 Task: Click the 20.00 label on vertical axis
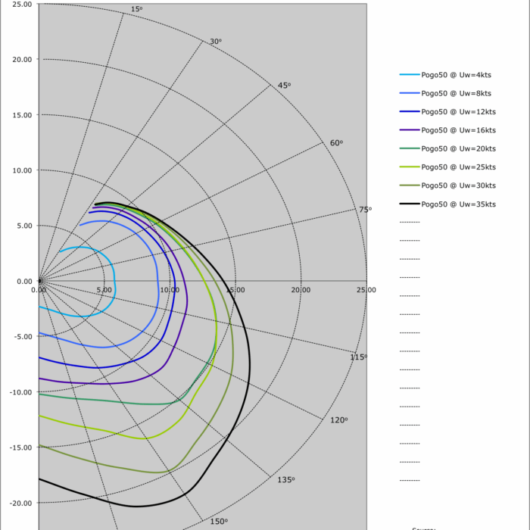click(x=22, y=60)
